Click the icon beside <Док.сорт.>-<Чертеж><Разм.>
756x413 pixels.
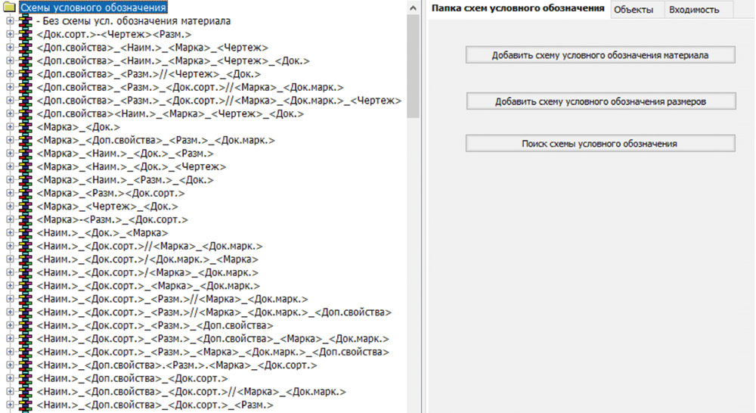point(25,35)
